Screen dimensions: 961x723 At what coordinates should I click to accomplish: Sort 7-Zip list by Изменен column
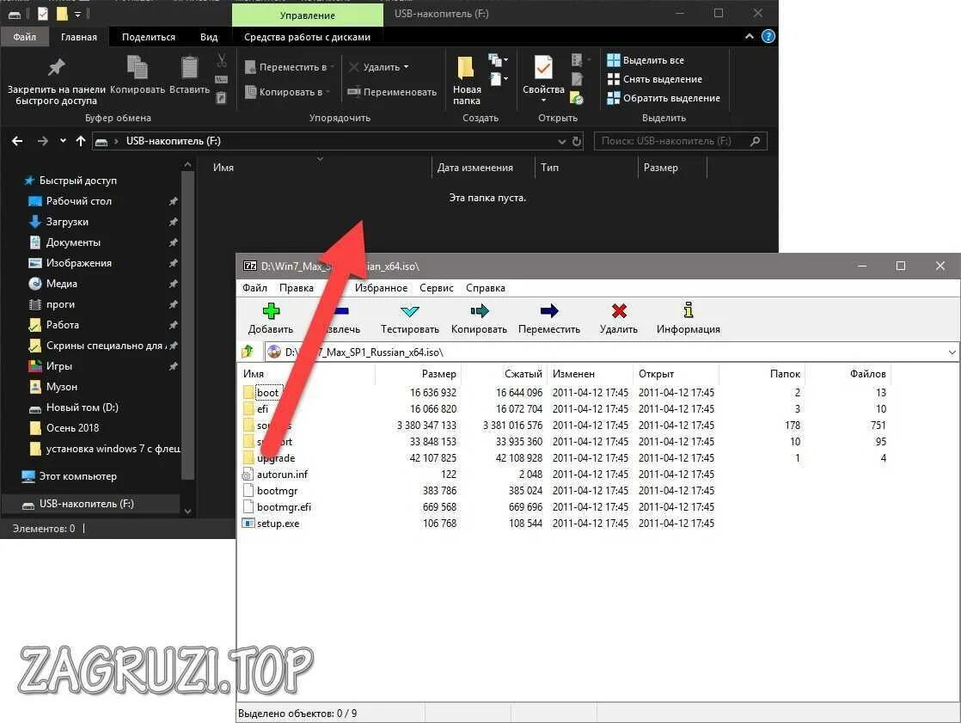(590, 374)
